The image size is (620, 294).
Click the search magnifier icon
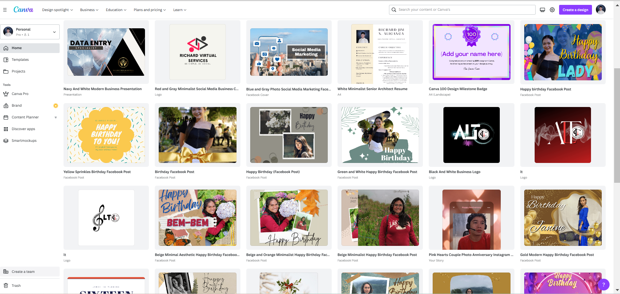[x=394, y=10]
